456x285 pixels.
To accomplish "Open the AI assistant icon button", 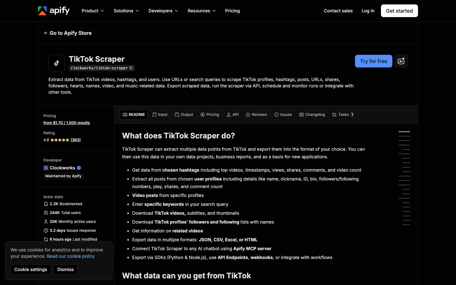I will (x=401, y=61).
